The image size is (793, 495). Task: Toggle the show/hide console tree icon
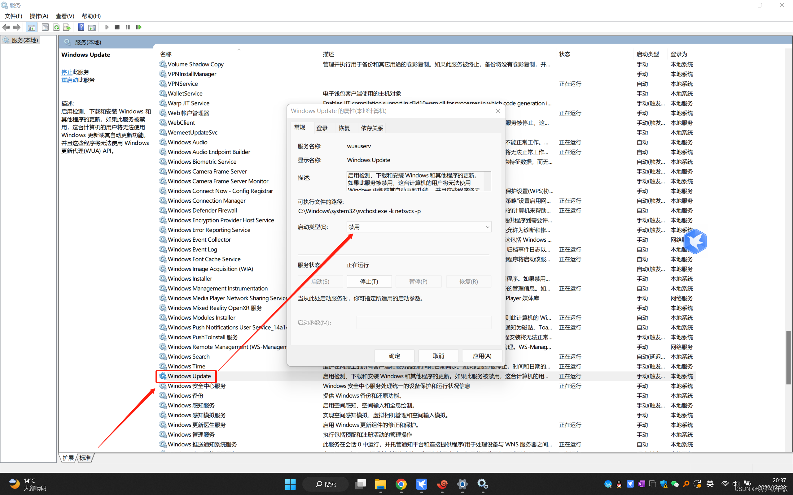[x=32, y=27]
